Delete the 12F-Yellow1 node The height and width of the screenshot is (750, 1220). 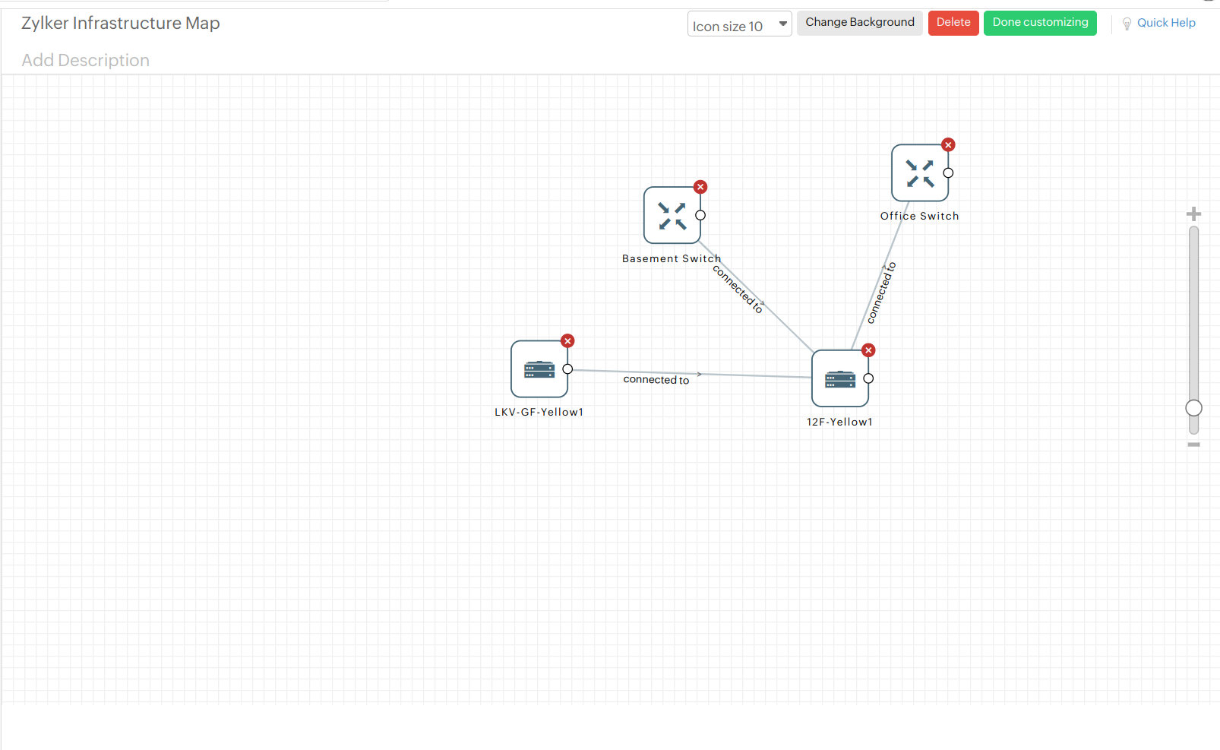[x=868, y=350]
